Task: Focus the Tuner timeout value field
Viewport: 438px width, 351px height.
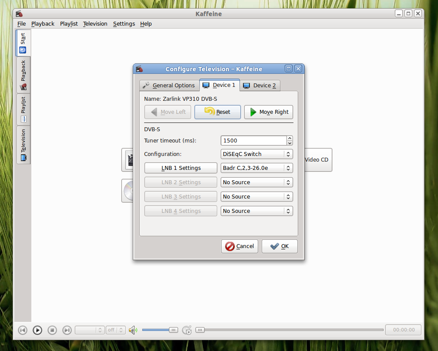Action: [253, 140]
